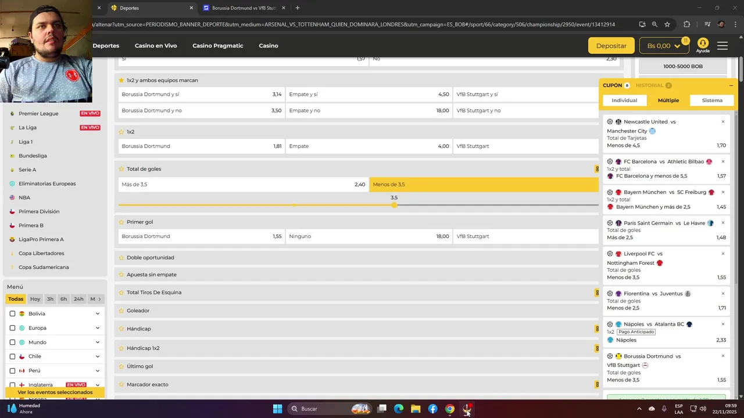Deselect the highlighted 'Menos de 3,5' bet

coord(484,185)
